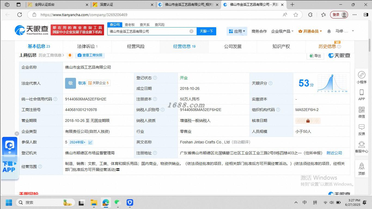Open the 附近公司 link
Image resolution: width=372 pixels, height=209 pixels.
334,153
